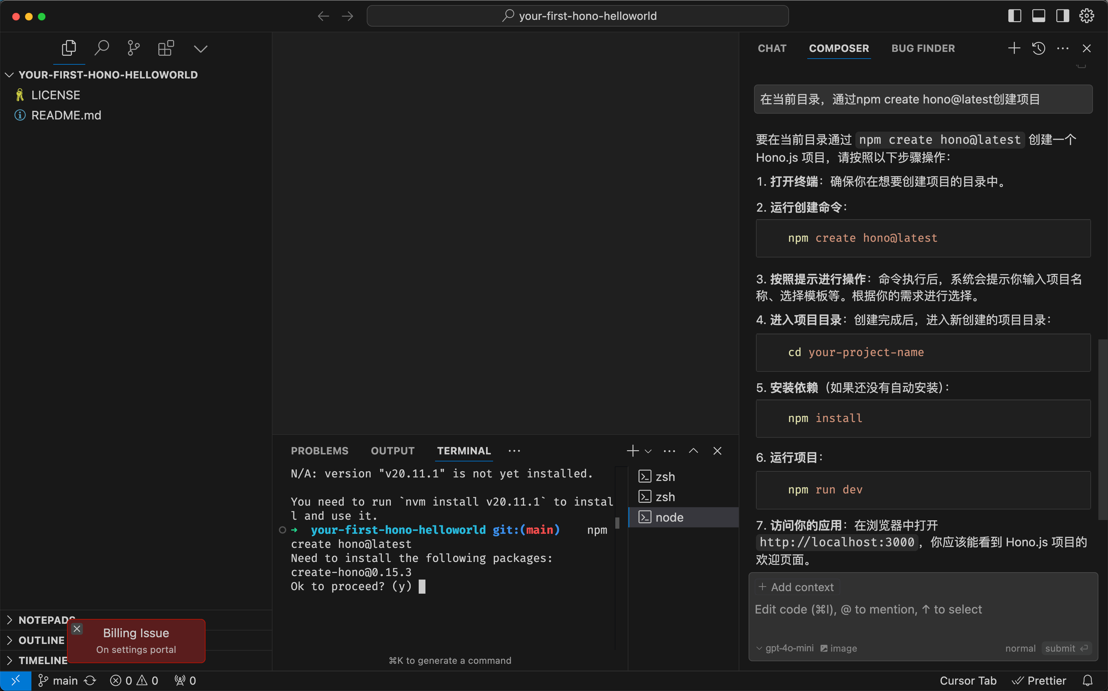Screen dimensions: 1108x691
Task: Click the npm create hono@latest code block
Action: coord(923,238)
